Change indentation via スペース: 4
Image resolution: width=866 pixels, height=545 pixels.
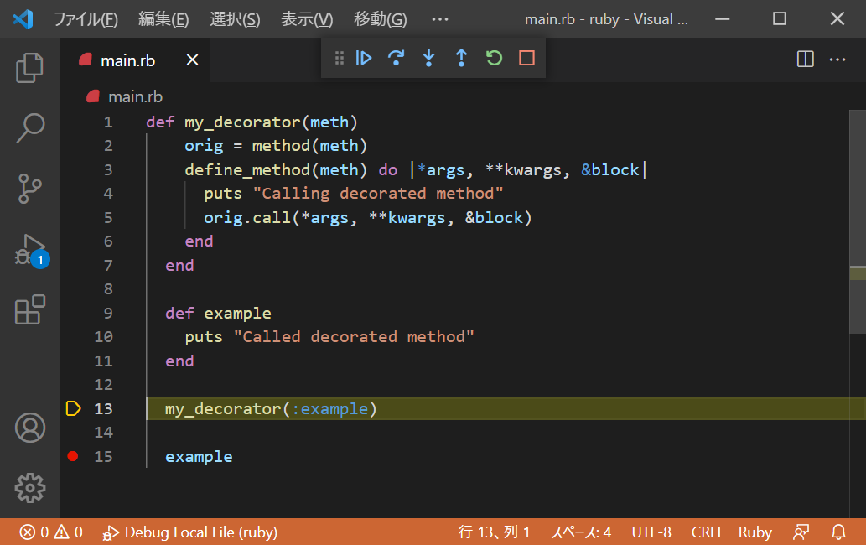pyautogui.click(x=581, y=532)
